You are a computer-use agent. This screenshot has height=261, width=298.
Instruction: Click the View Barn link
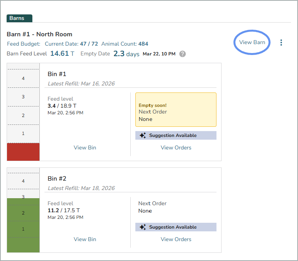click(252, 42)
